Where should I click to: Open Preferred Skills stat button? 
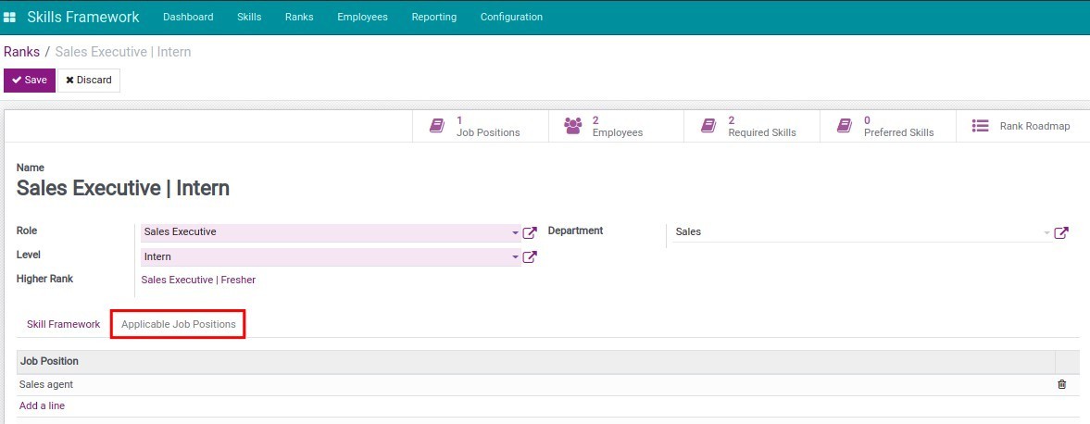click(x=887, y=127)
